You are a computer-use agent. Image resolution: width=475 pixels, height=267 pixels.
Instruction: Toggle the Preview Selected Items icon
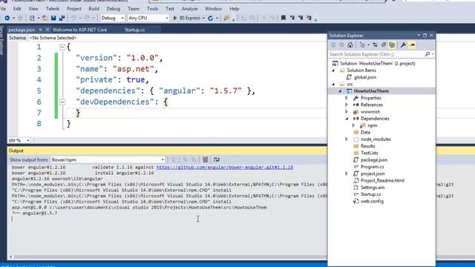tap(412, 45)
